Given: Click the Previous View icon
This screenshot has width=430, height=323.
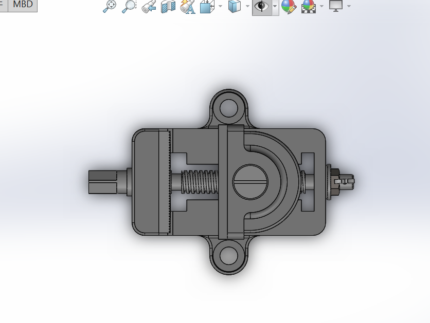Looking at the screenshot, I should tap(149, 6).
